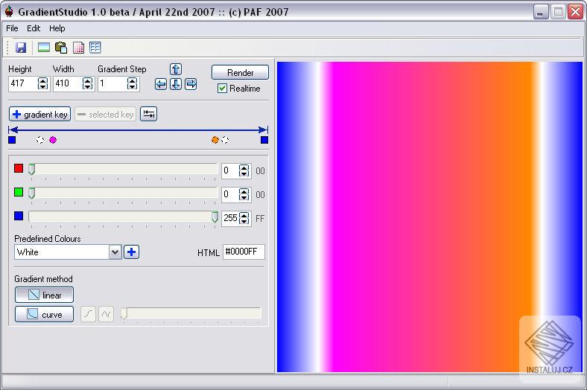This screenshot has height=390, width=587.
Task: Click the blue table layout toolbar icon
Action: coord(95,48)
